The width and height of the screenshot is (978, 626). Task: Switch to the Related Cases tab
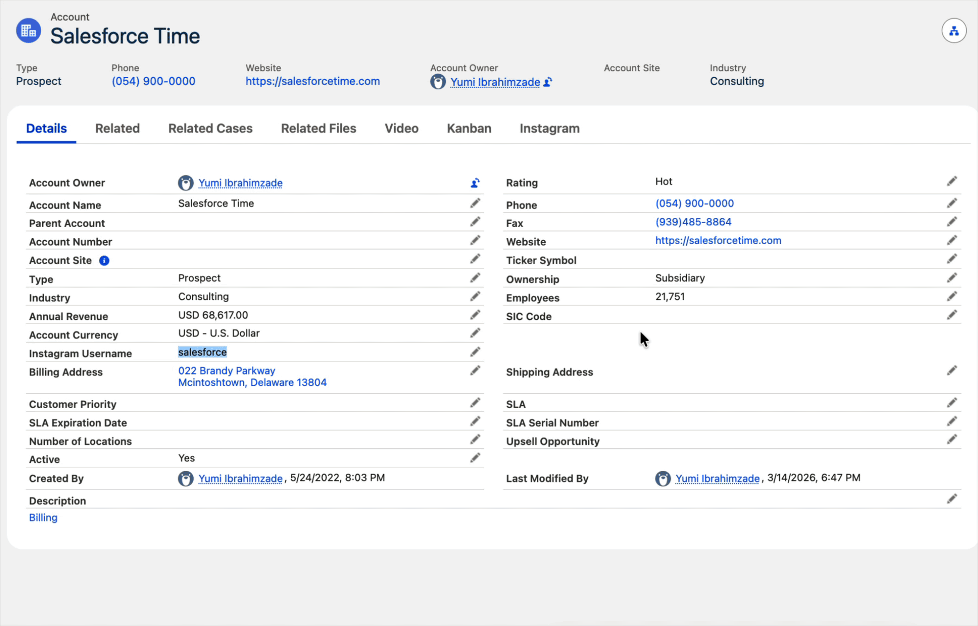pyautogui.click(x=210, y=128)
